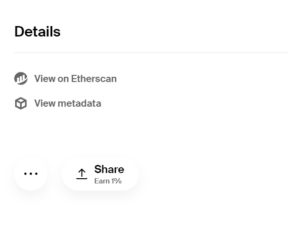Click the Etherscan chart logo icon

pos(21,79)
